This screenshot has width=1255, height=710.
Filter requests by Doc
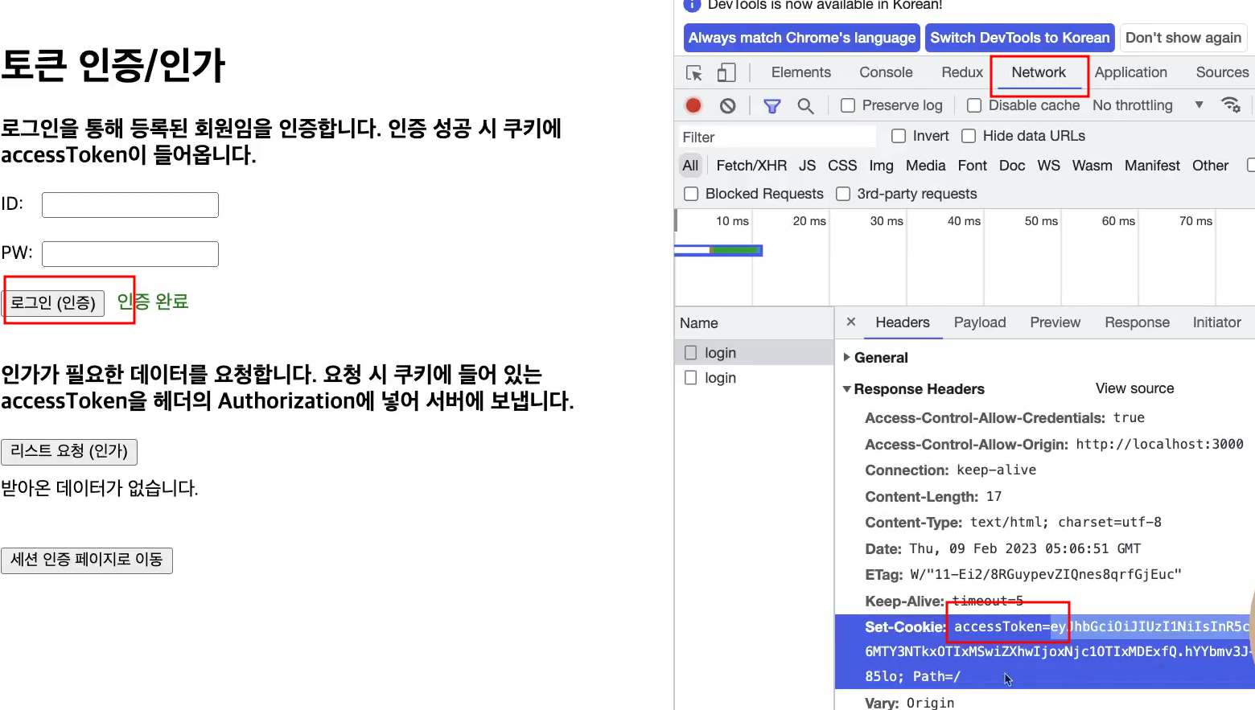(1012, 166)
